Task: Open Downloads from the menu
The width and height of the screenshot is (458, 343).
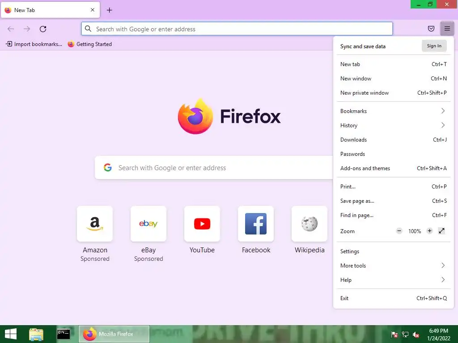Action: (394, 140)
